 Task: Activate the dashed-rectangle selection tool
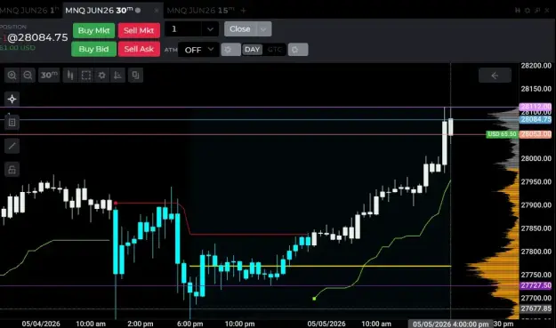[85, 75]
